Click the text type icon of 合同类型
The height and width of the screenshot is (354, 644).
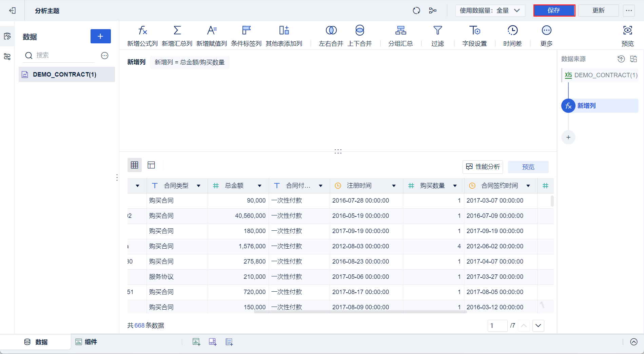[155, 186]
